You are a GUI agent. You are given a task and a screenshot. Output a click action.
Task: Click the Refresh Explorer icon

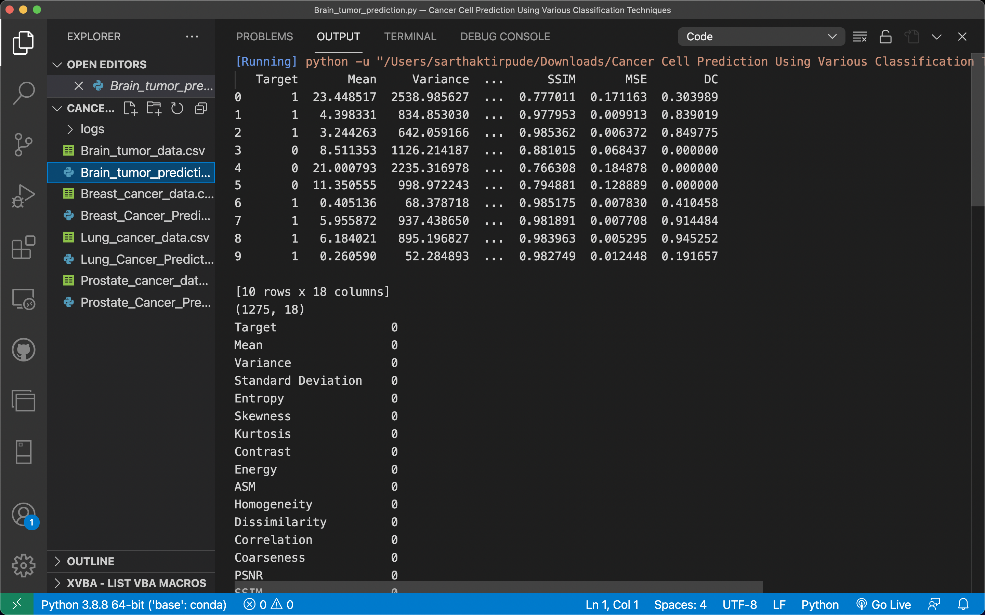click(177, 109)
